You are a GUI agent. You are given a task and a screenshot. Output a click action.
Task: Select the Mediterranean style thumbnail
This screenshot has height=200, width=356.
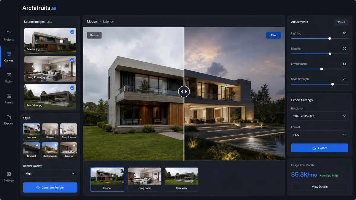(x=50, y=150)
